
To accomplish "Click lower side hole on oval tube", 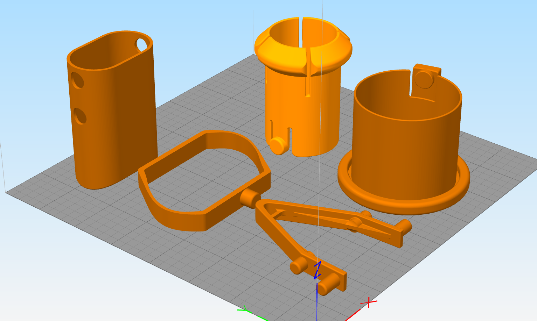I will [x=80, y=116].
